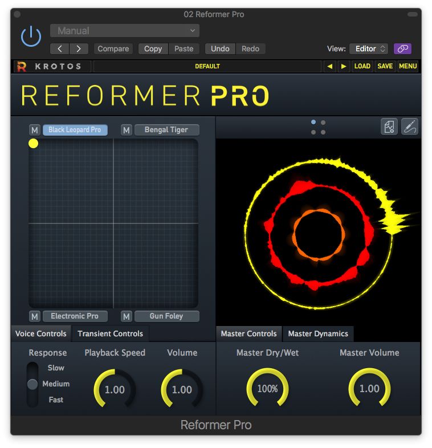The width and height of the screenshot is (432, 448).
Task: Click the DEFAULT preset name field
Action: click(x=207, y=66)
